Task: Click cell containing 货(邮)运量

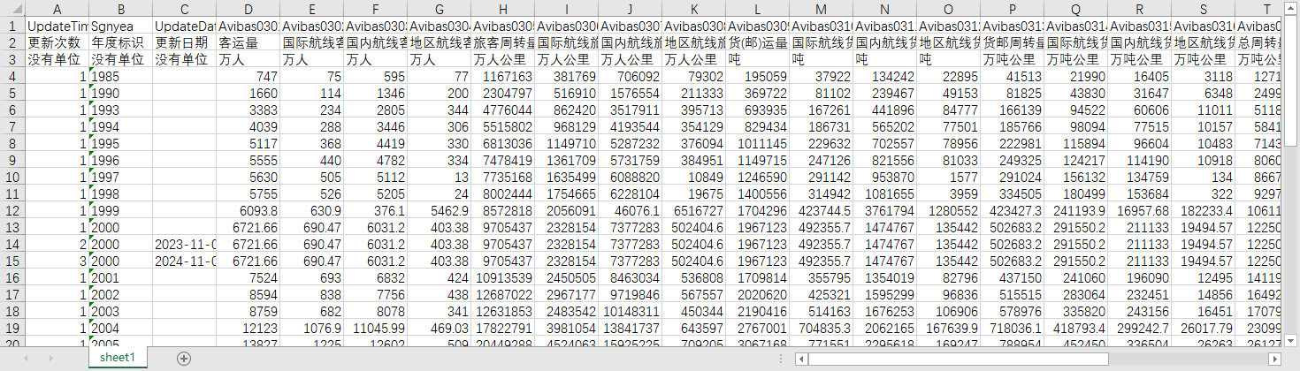Action: [x=758, y=42]
